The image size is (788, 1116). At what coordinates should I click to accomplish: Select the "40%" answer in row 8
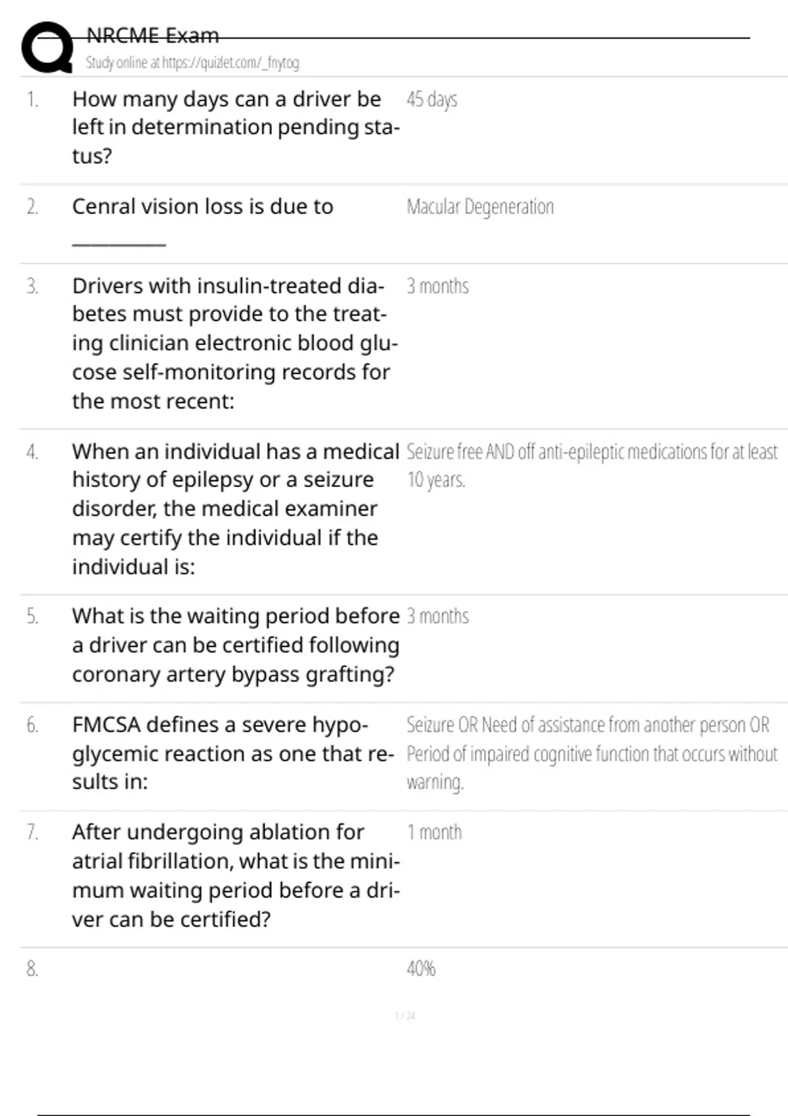[x=421, y=969]
